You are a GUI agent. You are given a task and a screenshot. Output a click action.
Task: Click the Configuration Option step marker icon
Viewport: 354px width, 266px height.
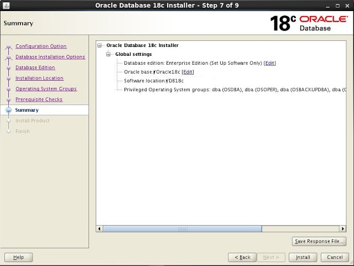pyautogui.click(x=8, y=47)
